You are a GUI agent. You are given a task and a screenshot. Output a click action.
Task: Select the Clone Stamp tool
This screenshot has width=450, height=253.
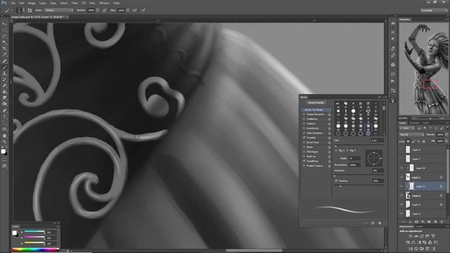4,73
